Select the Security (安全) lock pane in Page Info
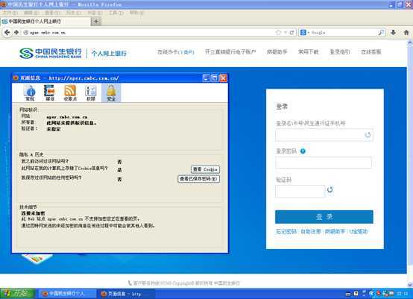 pyautogui.click(x=111, y=93)
